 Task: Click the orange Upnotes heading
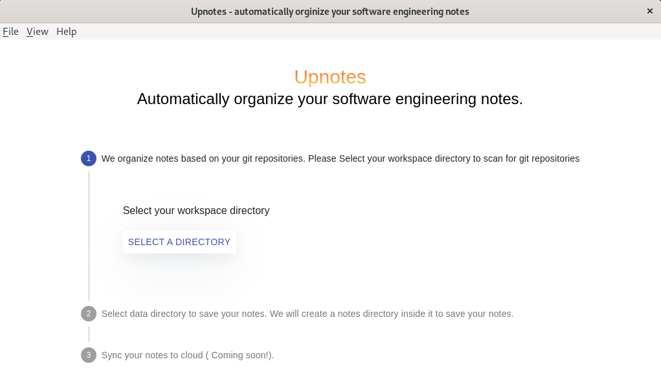(x=330, y=77)
